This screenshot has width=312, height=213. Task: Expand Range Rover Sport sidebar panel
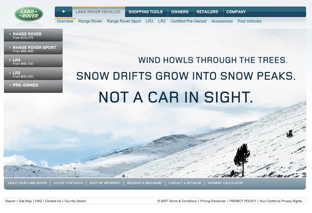(33, 48)
